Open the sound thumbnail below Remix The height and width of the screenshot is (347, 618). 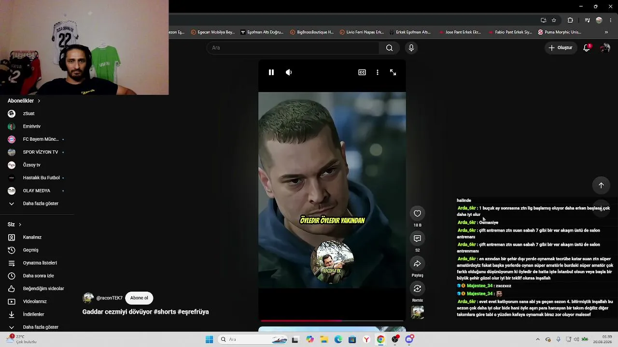pyautogui.click(x=418, y=312)
